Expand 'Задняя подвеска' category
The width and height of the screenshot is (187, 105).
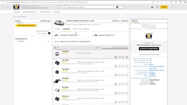tap(106, 35)
